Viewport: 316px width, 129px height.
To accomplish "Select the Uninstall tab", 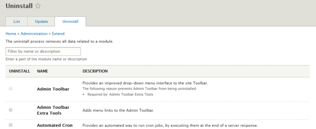I will tap(70, 21).
